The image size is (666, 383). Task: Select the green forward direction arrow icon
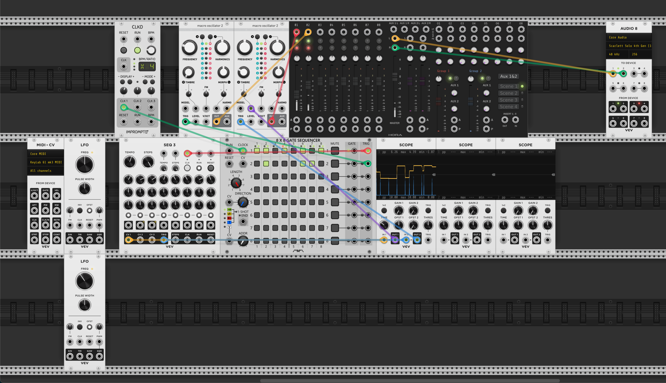pos(229,210)
